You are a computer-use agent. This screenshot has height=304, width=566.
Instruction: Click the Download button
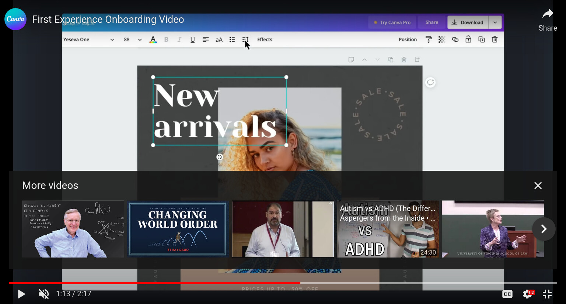(468, 23)
